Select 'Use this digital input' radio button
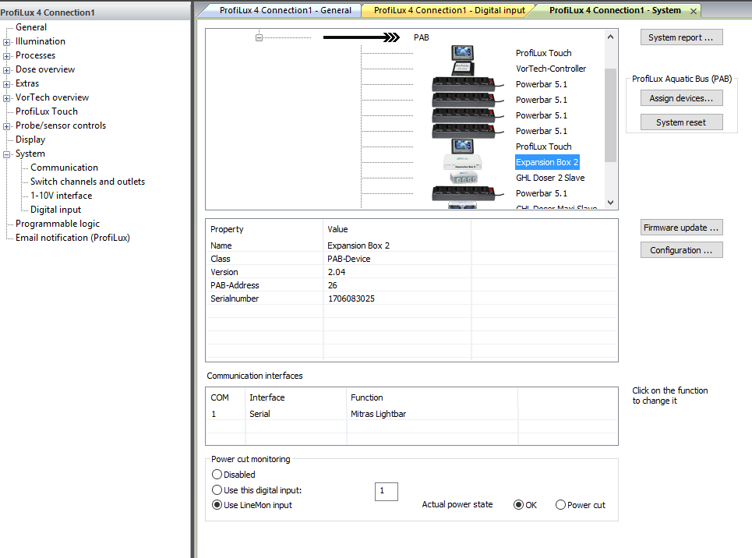The width and height of the screenshot is (752, 558). pos(217,490)
